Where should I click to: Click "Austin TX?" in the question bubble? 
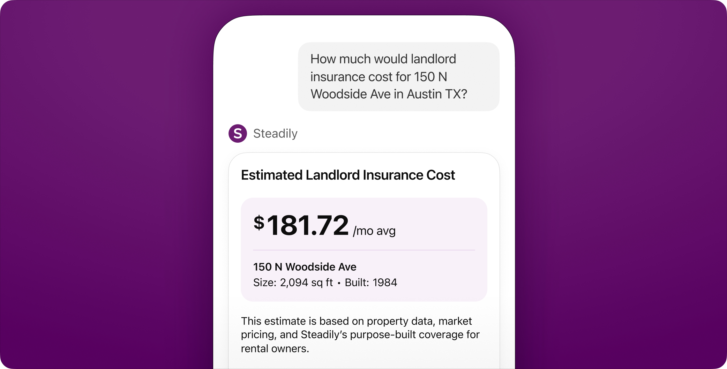tap(437, 94)
